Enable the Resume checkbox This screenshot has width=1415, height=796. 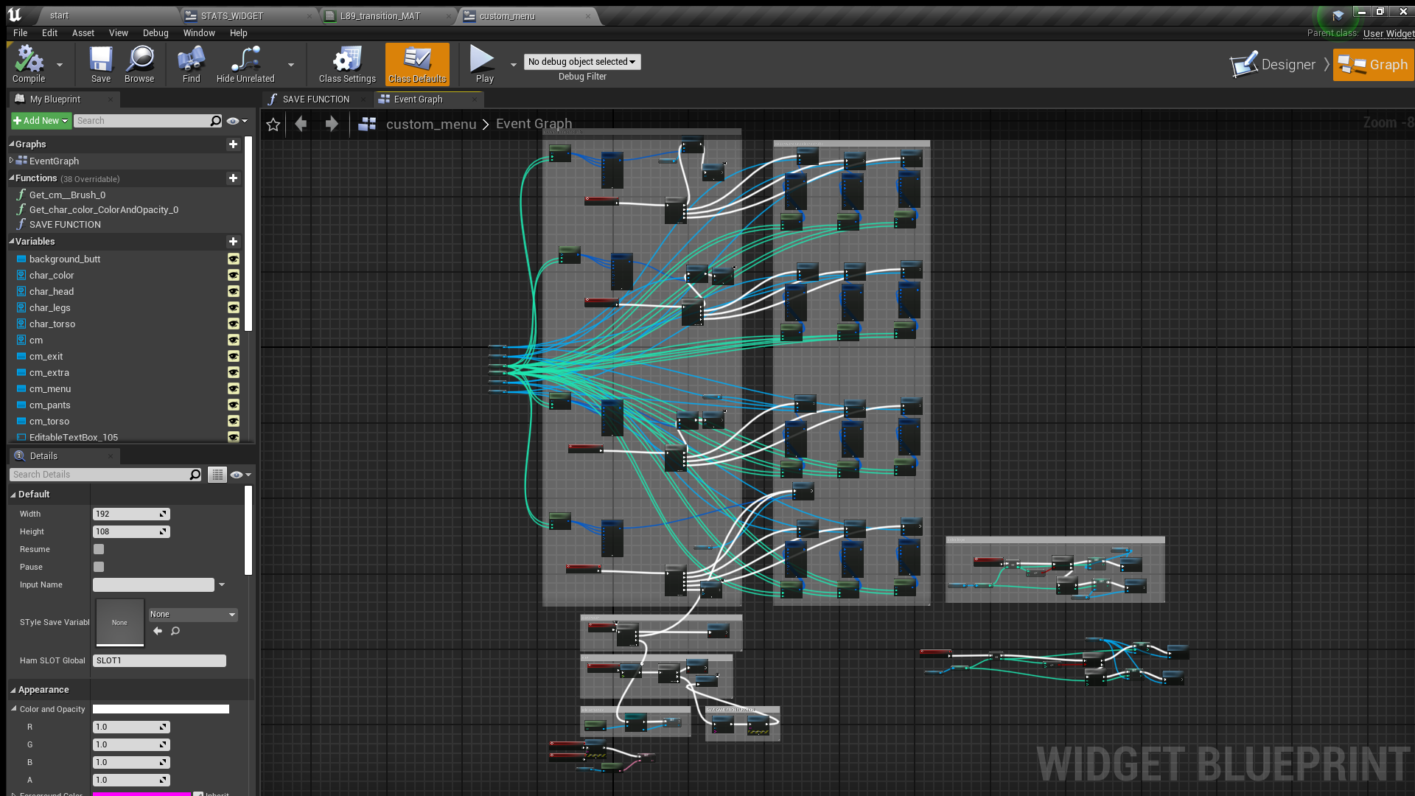point(99,549)
